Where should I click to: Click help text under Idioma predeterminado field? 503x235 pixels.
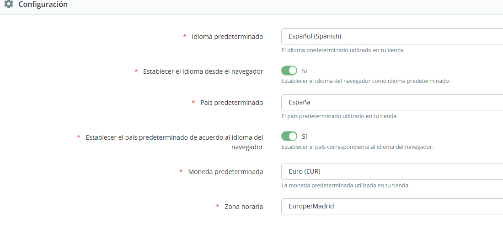(343, 50)
